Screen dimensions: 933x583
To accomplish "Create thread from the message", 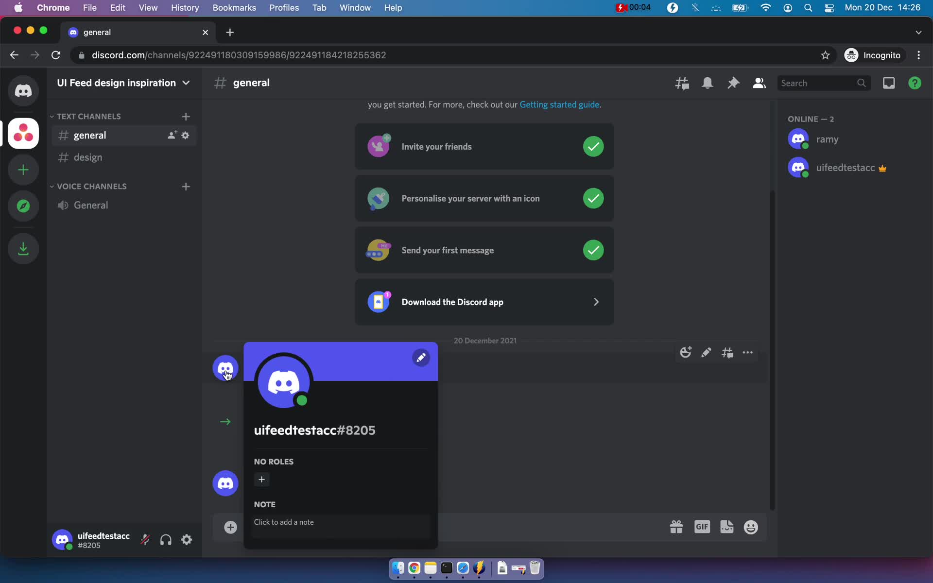I will (x=727, y=353).
